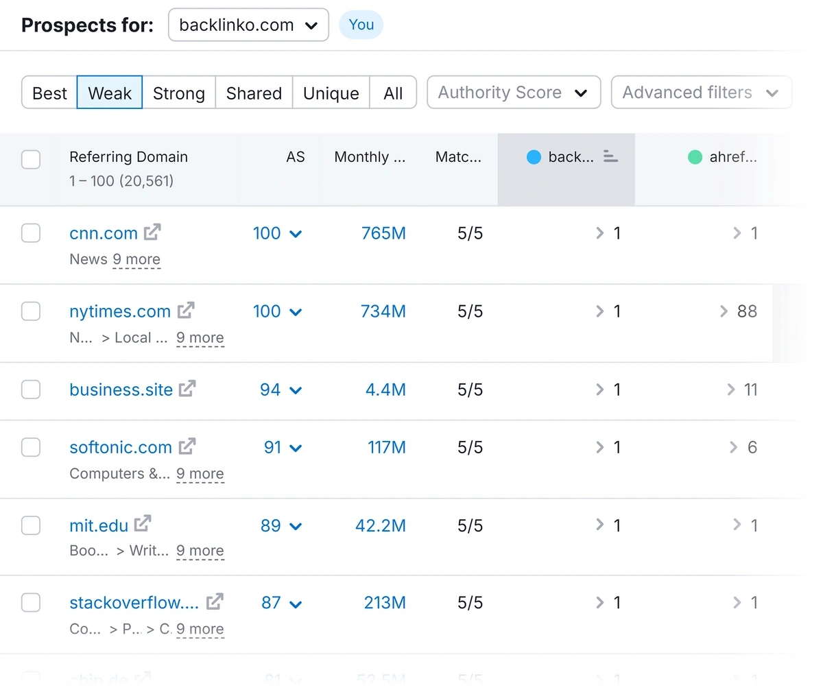The height and width of the screenshot is (694, 823).
Task: Sort by the AS column header
Action: pyautogui.click(x=296, y=157)
